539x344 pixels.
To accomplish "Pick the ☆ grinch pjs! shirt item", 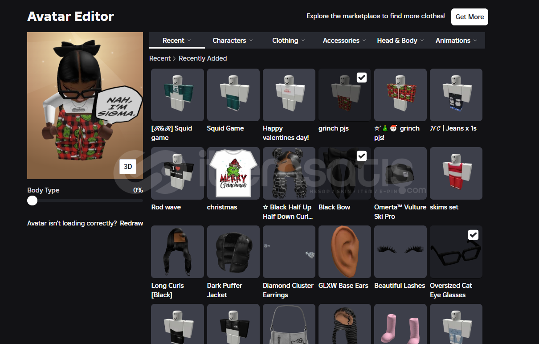I will pos(400,95).
